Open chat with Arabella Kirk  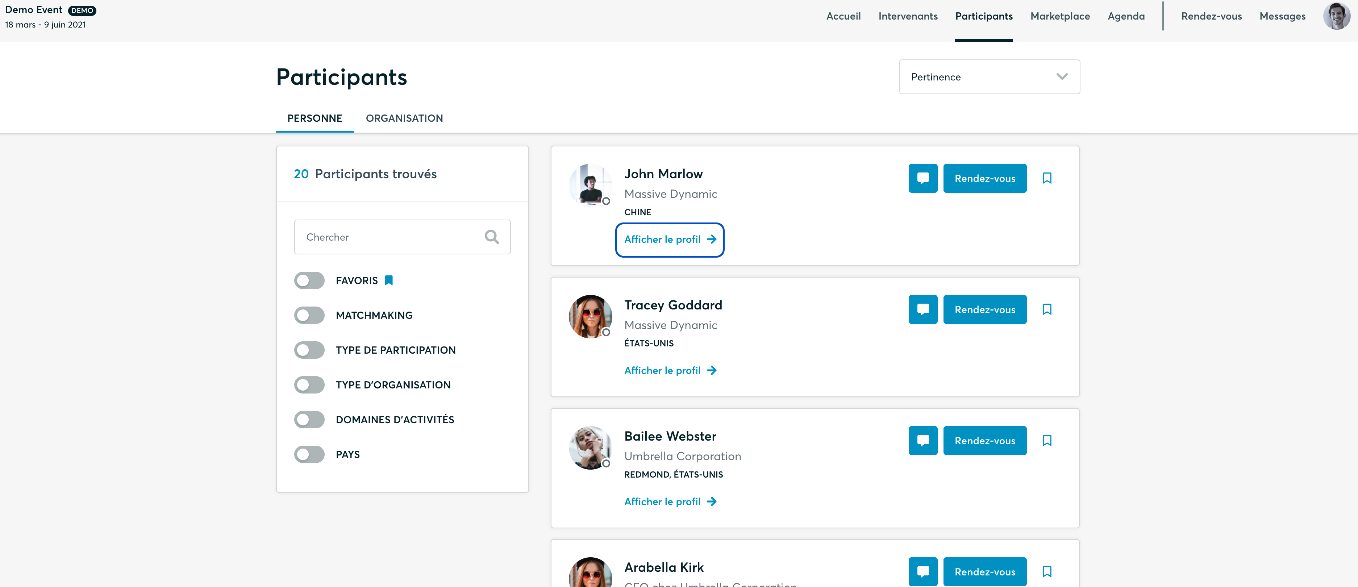coord(922,572)
